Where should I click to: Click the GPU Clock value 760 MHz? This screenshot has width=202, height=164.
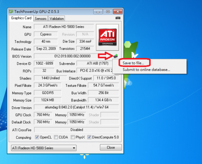coord(43,114)
